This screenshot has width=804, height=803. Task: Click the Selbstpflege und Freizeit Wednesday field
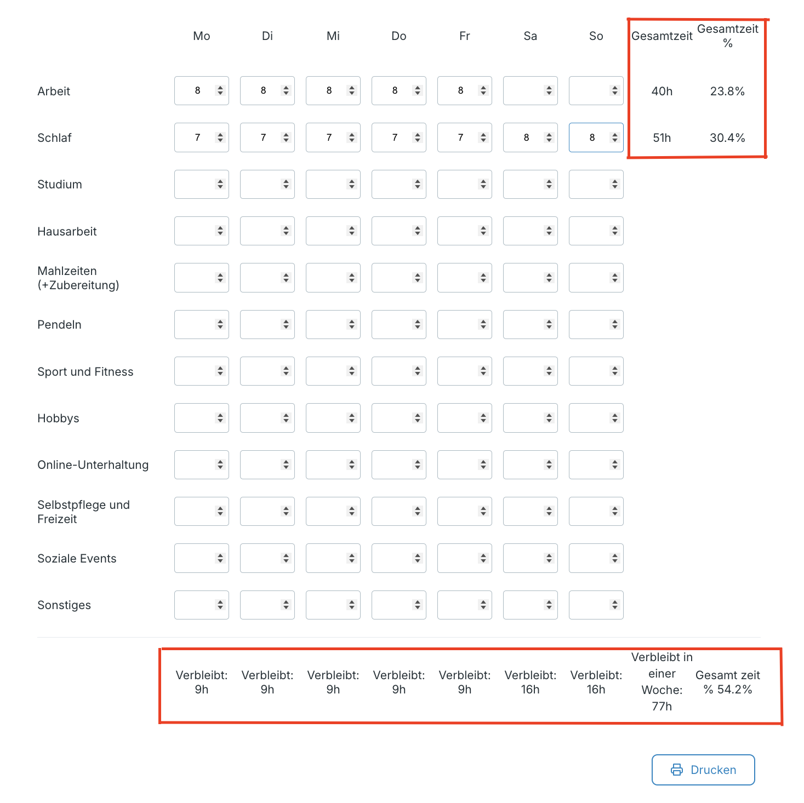333,511
